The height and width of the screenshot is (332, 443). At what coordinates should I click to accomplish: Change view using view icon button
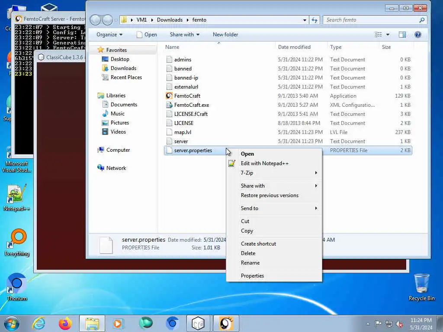coord(378,35)
